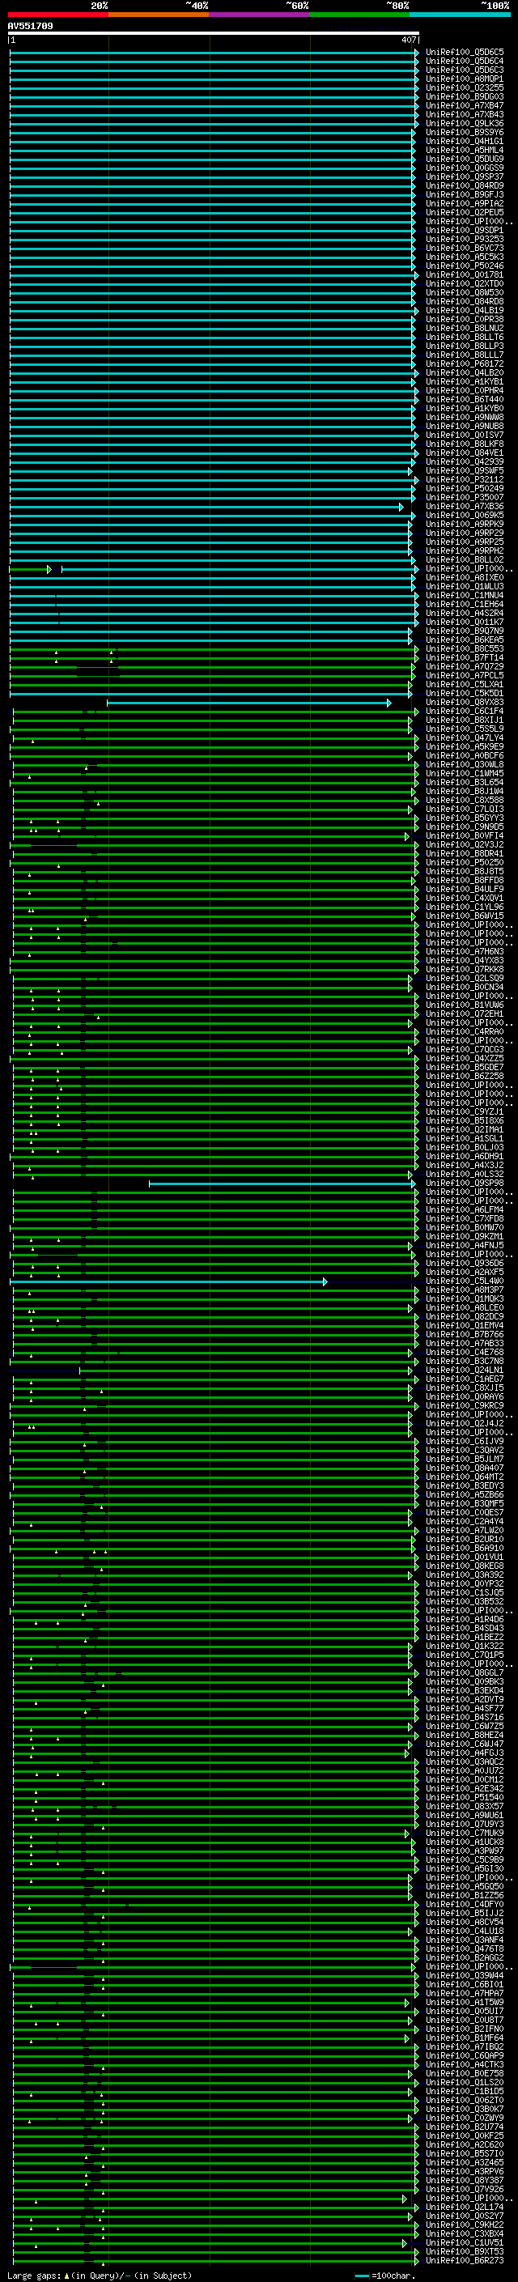This screenshot has width=518, height=2282.
Task: Click the green ~80% identity legend segment
Action: (359, 15)
